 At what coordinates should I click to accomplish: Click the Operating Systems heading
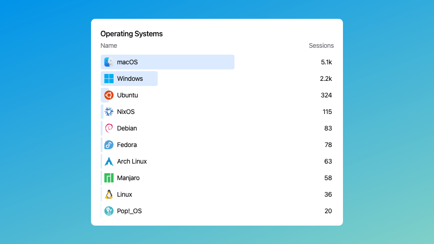131,34
